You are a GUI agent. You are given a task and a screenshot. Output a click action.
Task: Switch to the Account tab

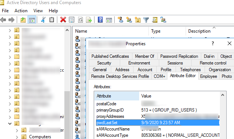(x=145, y=70)
